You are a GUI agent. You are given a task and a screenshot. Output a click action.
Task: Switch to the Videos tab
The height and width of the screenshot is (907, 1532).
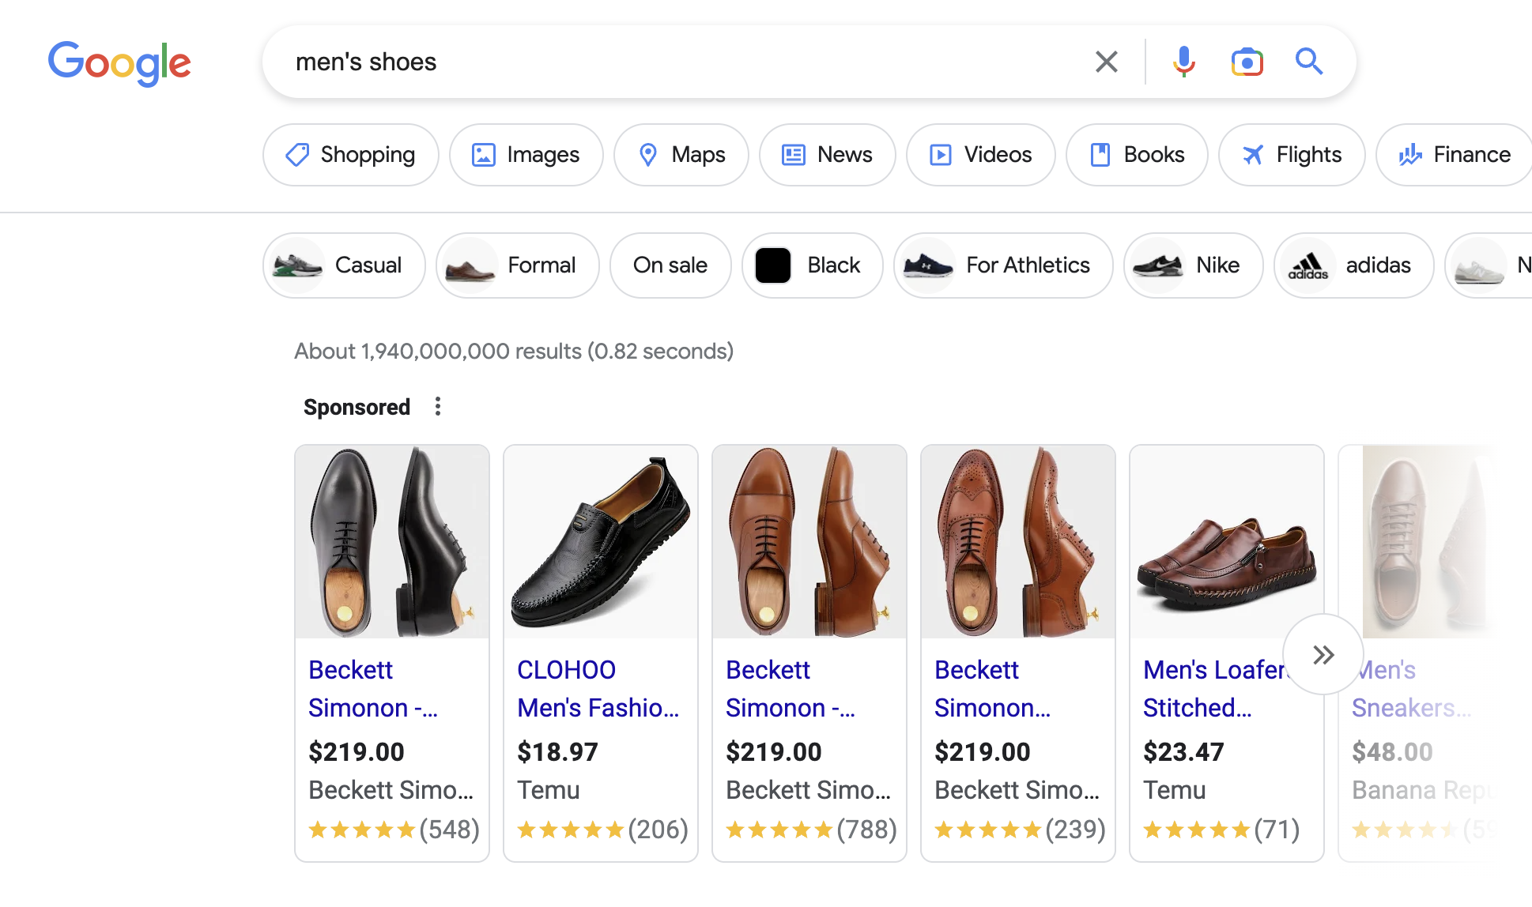click(x=981, y=155)
